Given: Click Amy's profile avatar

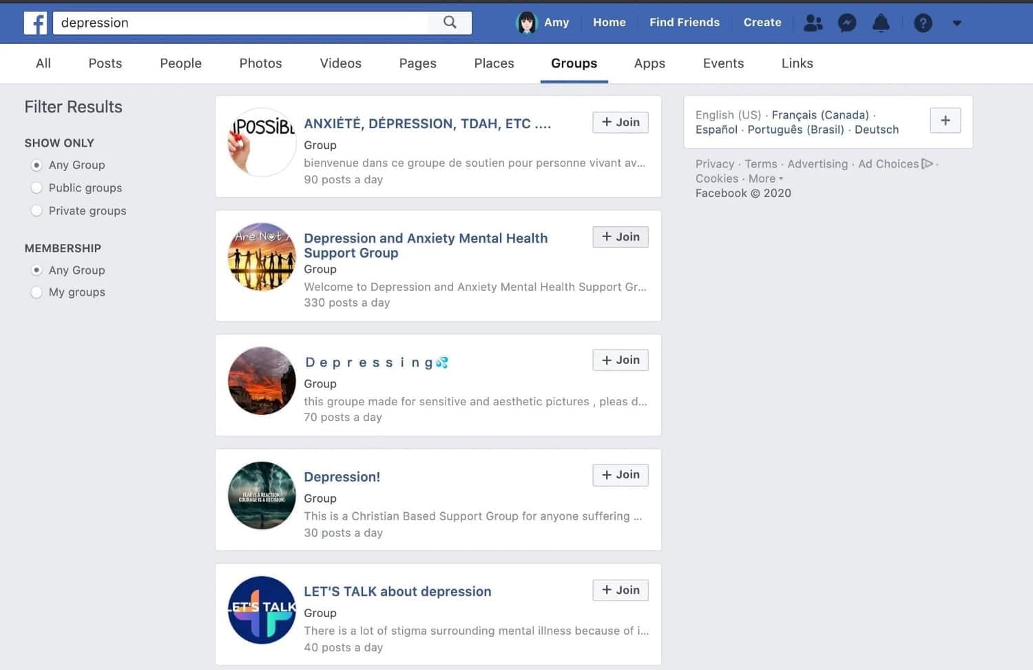Looking at the screenshot, I should coord(527,23).
